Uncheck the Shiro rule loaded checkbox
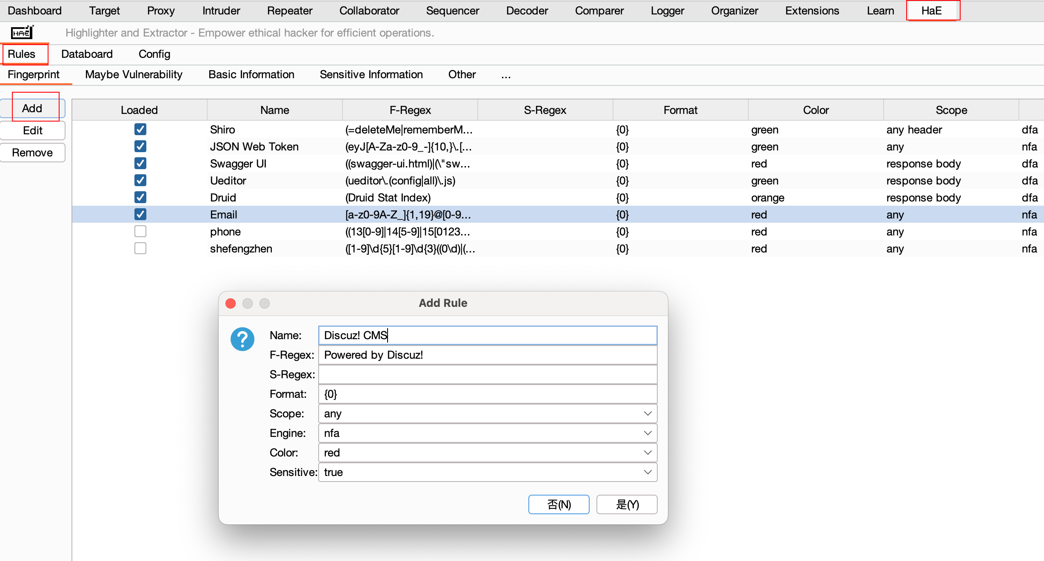Screen dimensions: 1044x561 140,129
